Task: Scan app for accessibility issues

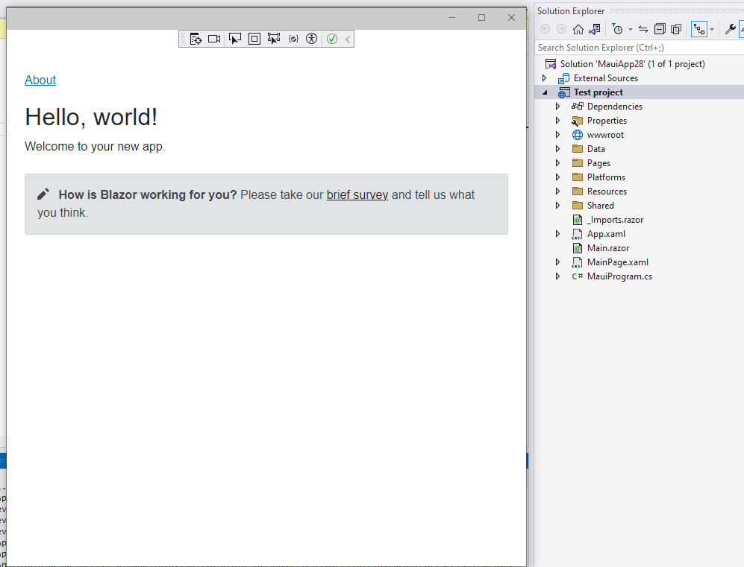Action: 312,38
